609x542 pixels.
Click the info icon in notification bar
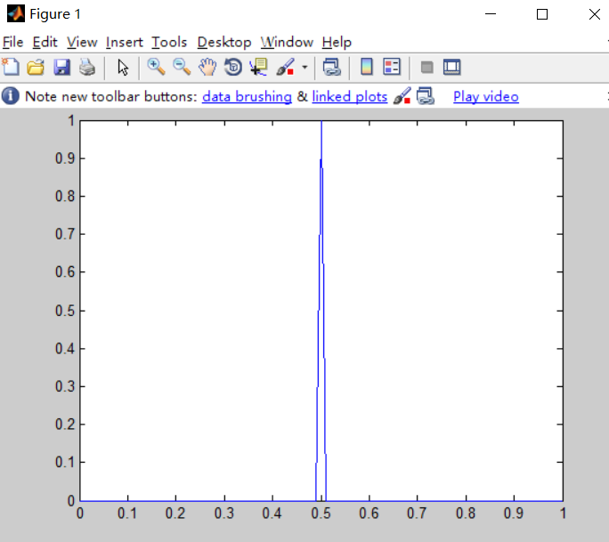point(11,96)
